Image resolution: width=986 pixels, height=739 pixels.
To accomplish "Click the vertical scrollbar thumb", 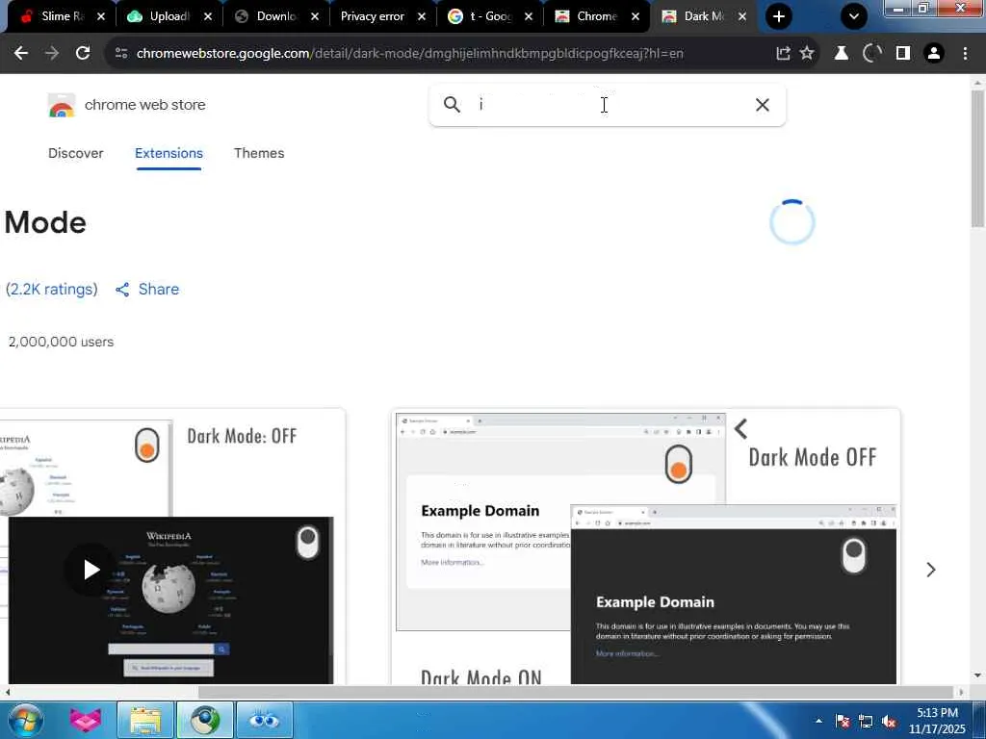I will point(977,159).
